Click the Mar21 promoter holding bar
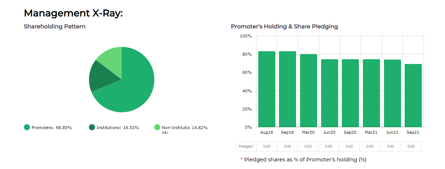The width and height of the screenshot is (445, 169). [371, 93]
